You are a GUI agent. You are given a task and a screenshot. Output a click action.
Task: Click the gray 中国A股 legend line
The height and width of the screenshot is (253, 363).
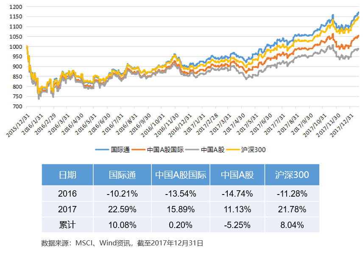point(192,150)
